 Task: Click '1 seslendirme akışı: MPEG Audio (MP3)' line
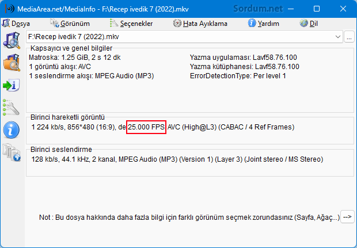point(92,76)
